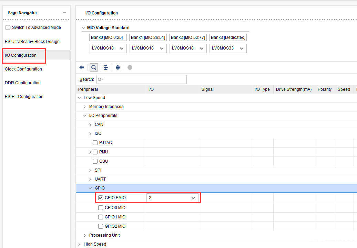Click the Collapse All toolbar icon
Screen dimensions: 357x248
pos(106,67)
